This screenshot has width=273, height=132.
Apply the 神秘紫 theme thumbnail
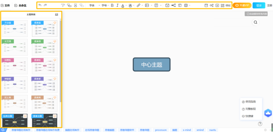point(15,85)
